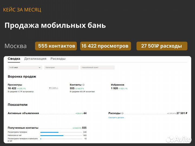The image size is (195, 146).
Task: Open the Расходы tab
Action: 58,59
